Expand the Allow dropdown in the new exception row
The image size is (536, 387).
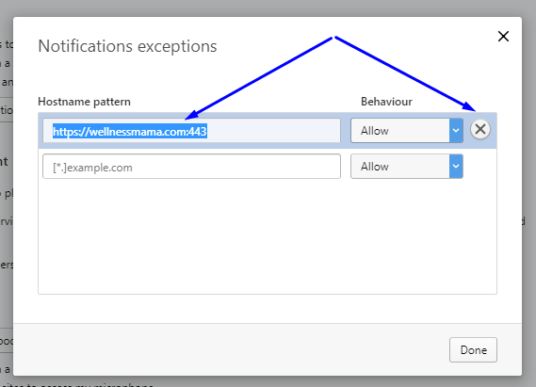click(x=407, y=167)
